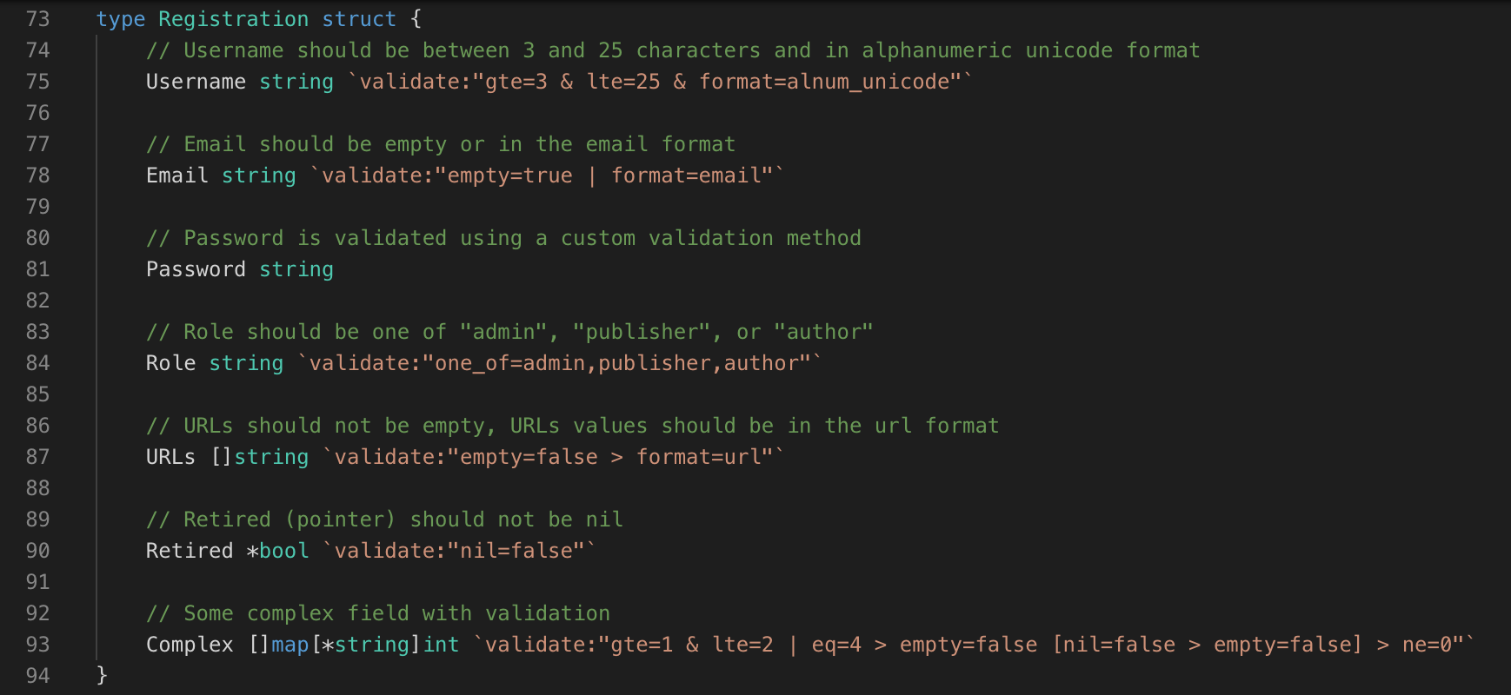Place cursor on Username field name
Image resolution: width=1511 pixels, height=695 pixels.
196,82
